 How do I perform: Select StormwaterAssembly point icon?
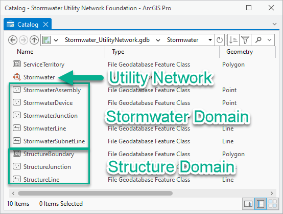(x=17, y=90)
